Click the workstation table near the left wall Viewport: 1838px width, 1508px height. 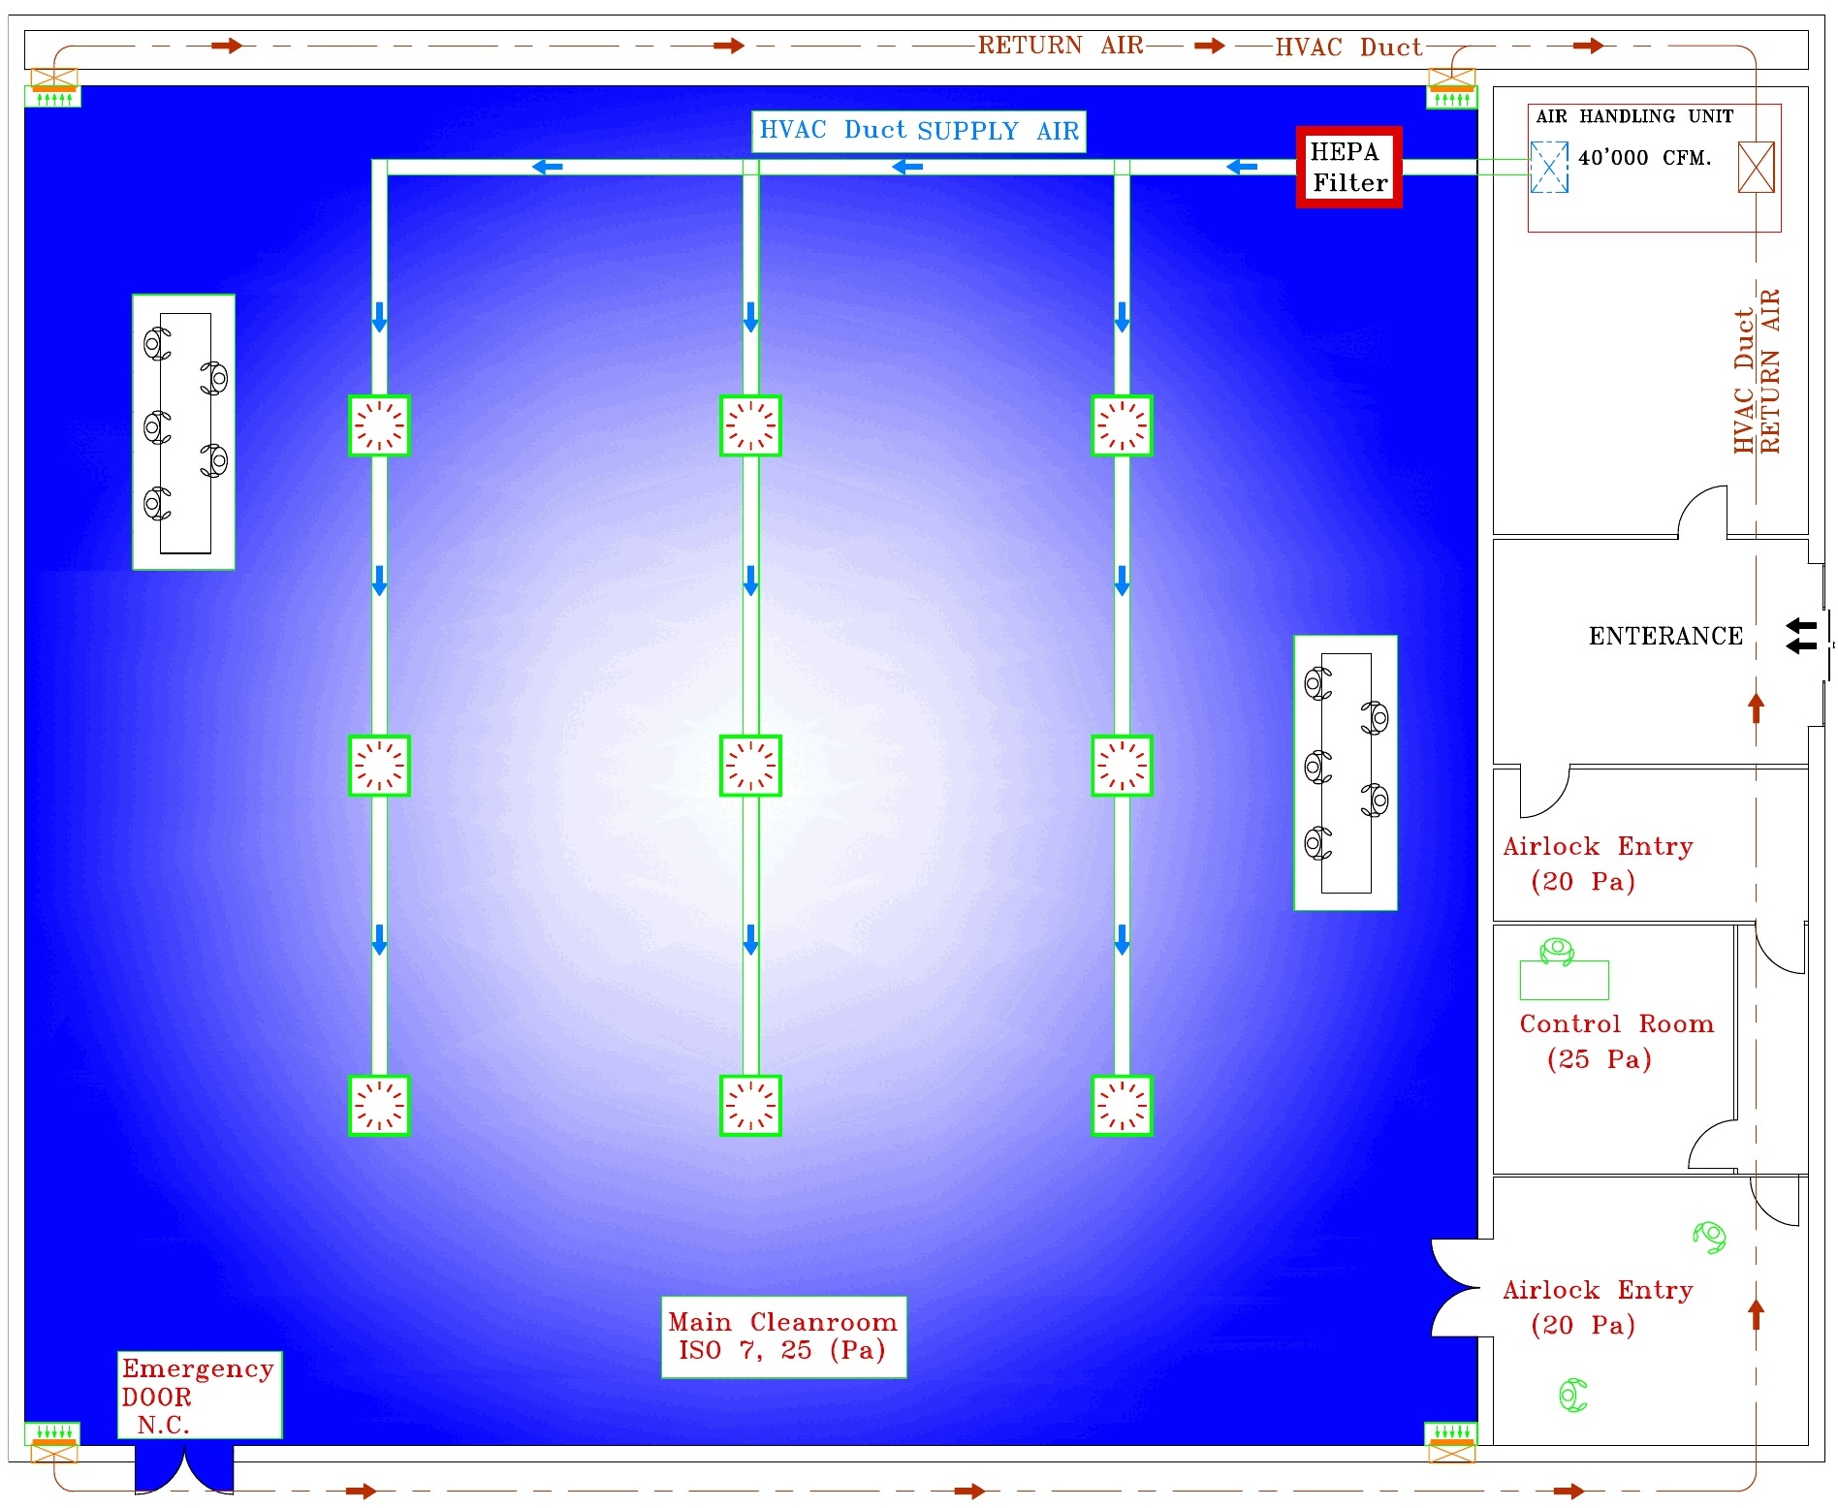tap(184, 432)
